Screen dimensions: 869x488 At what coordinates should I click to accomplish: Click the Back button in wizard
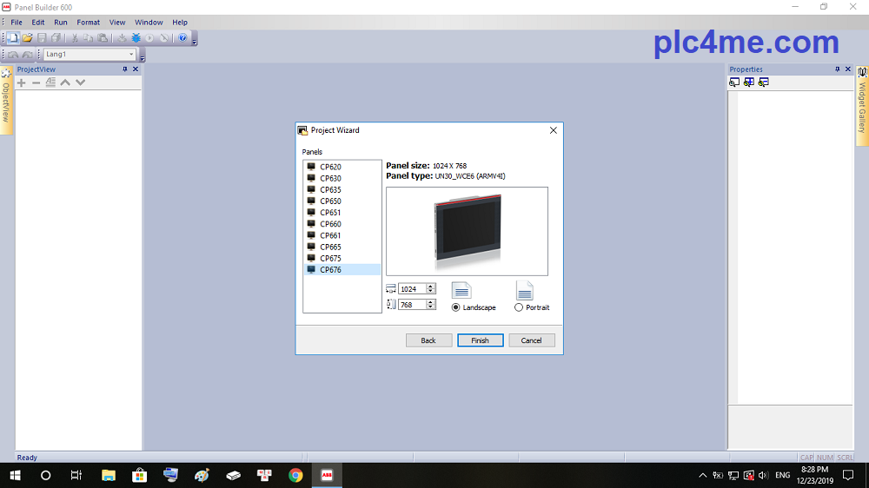(428, 340)
